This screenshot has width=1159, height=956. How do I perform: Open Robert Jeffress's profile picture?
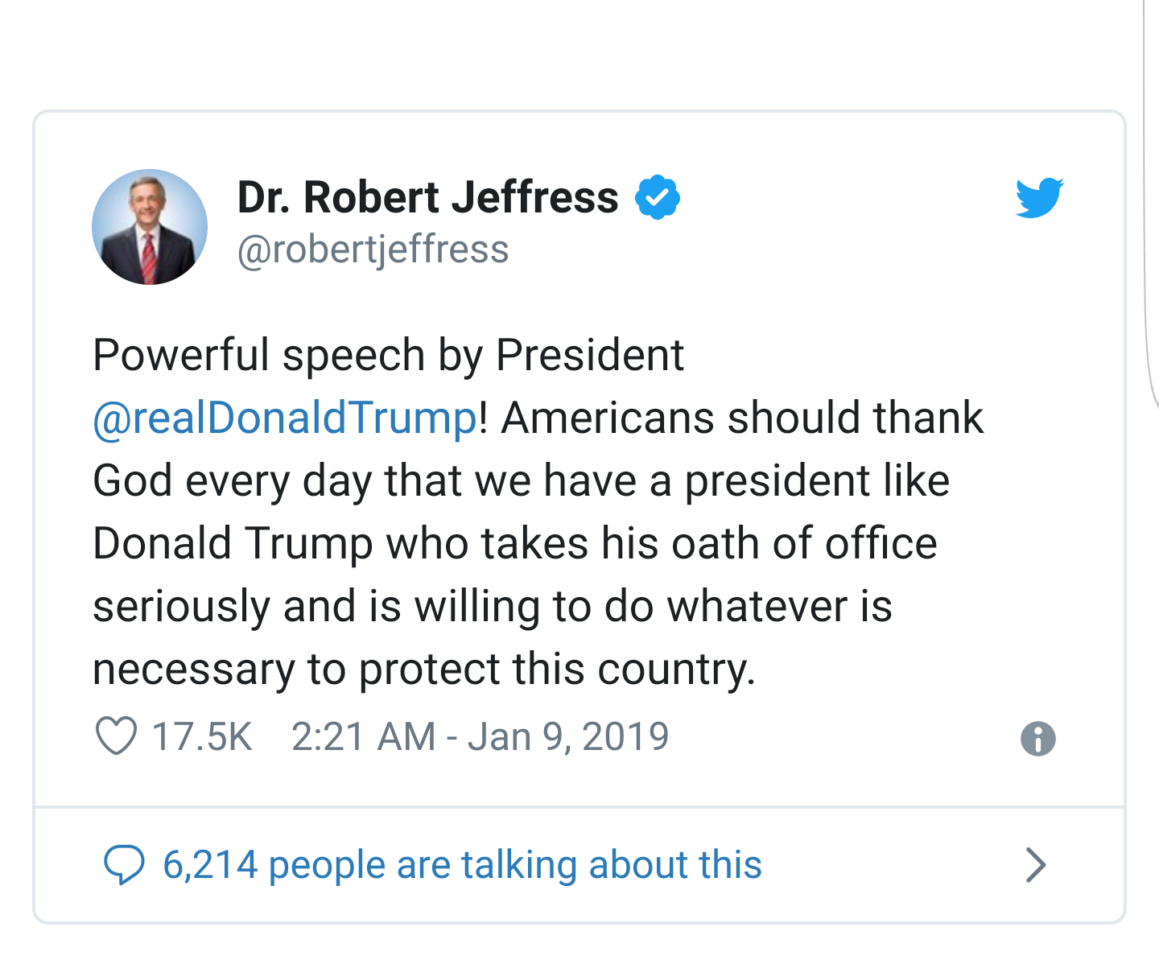pyautogui.click(x=150, y=227)
